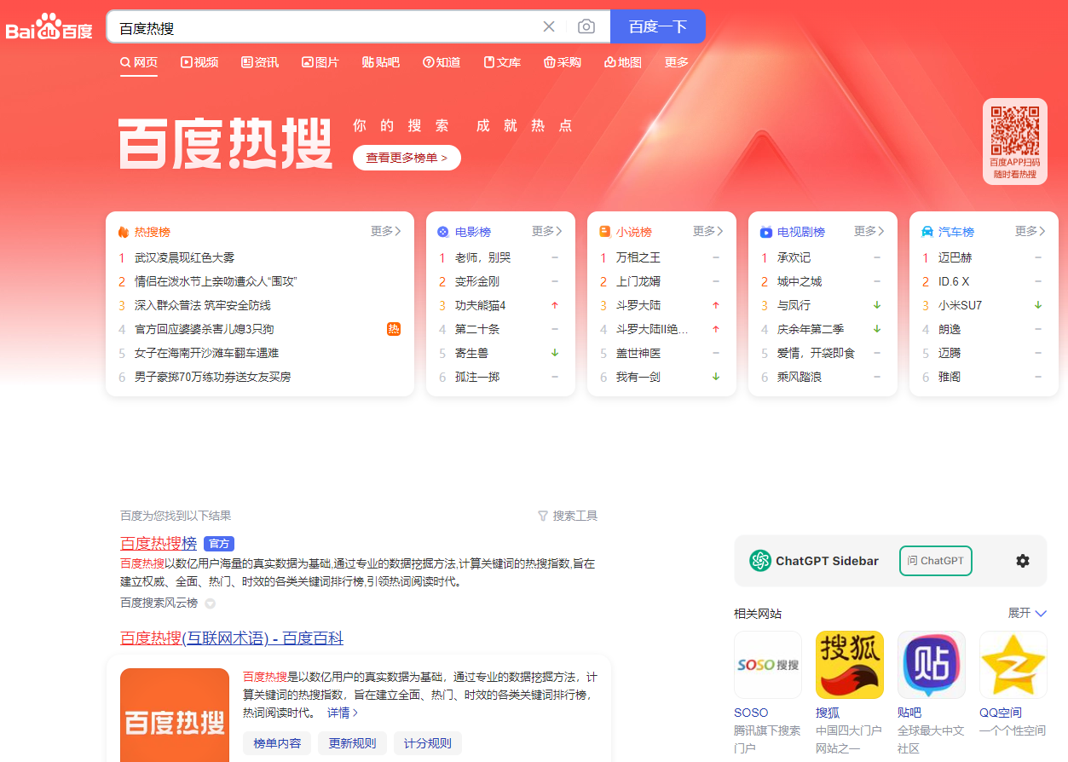The width and height of the screenshot is (1068, 762).
Task: Click the 电影榜 film icon
Action: pos(443,232)
